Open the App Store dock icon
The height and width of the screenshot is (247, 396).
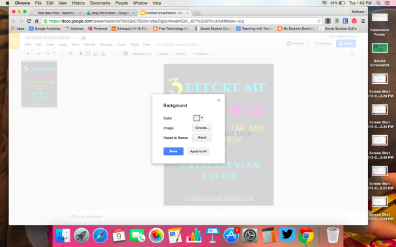tap(231, 235)
